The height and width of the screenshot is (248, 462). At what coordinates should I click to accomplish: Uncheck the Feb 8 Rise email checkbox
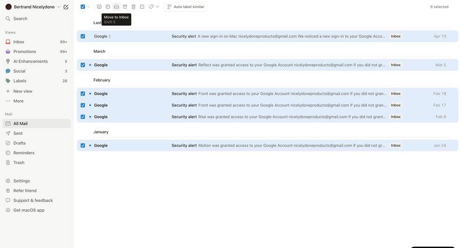83,117
